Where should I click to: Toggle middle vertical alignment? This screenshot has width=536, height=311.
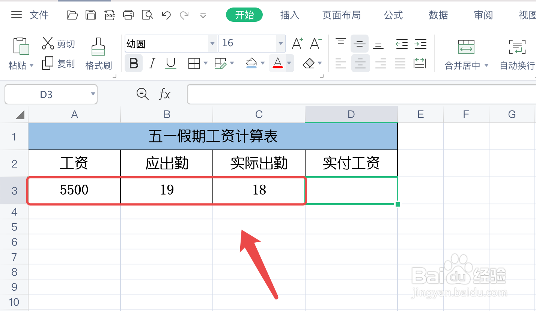point(359,43)
